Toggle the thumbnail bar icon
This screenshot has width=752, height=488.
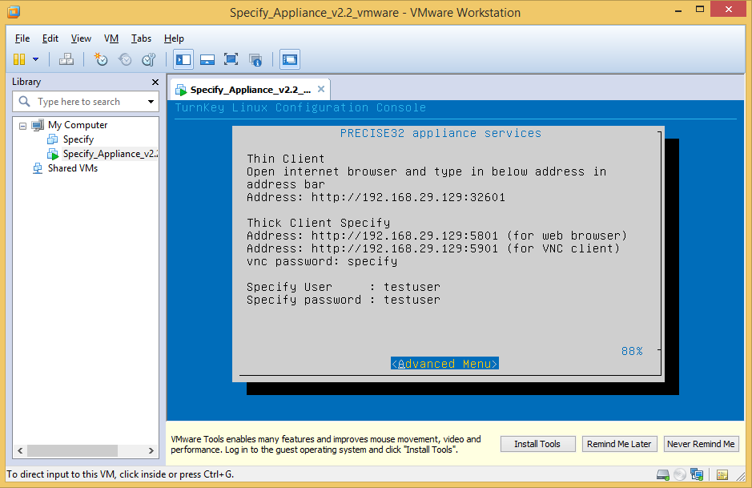pyautogui.click(x=207, y=59)
